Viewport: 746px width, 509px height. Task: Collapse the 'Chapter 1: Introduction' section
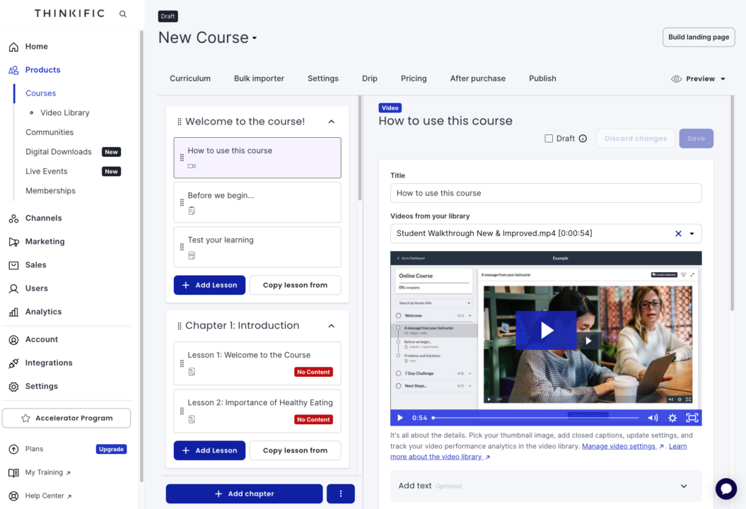(x=331, y=325)
